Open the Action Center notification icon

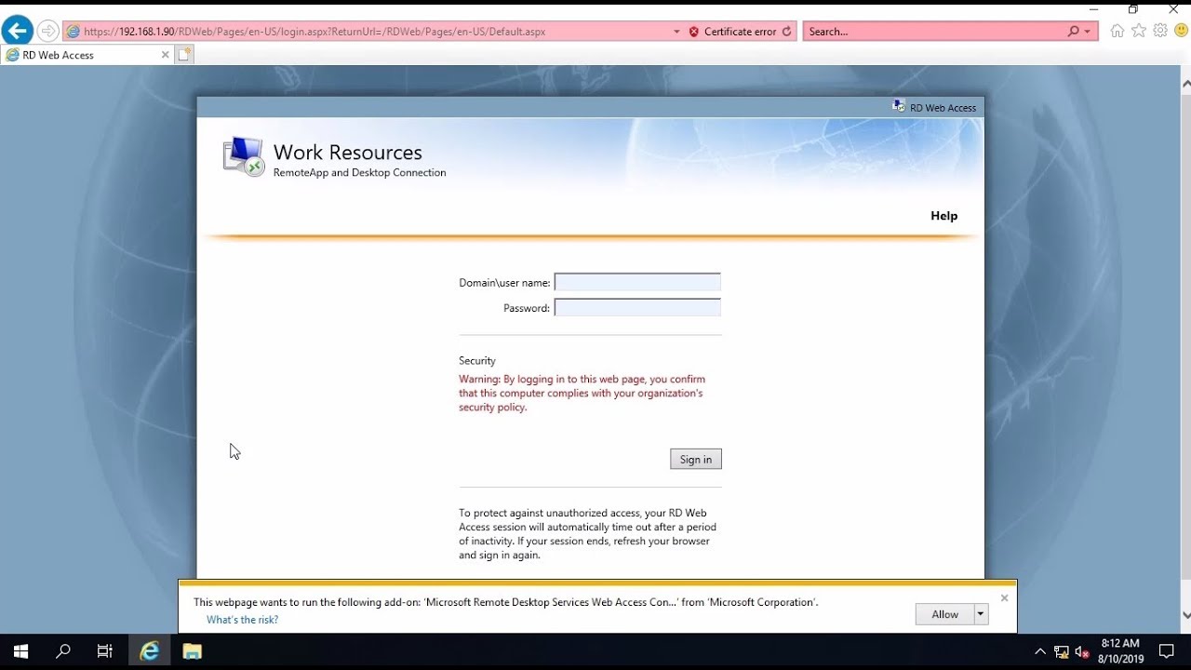point(1167,651)
